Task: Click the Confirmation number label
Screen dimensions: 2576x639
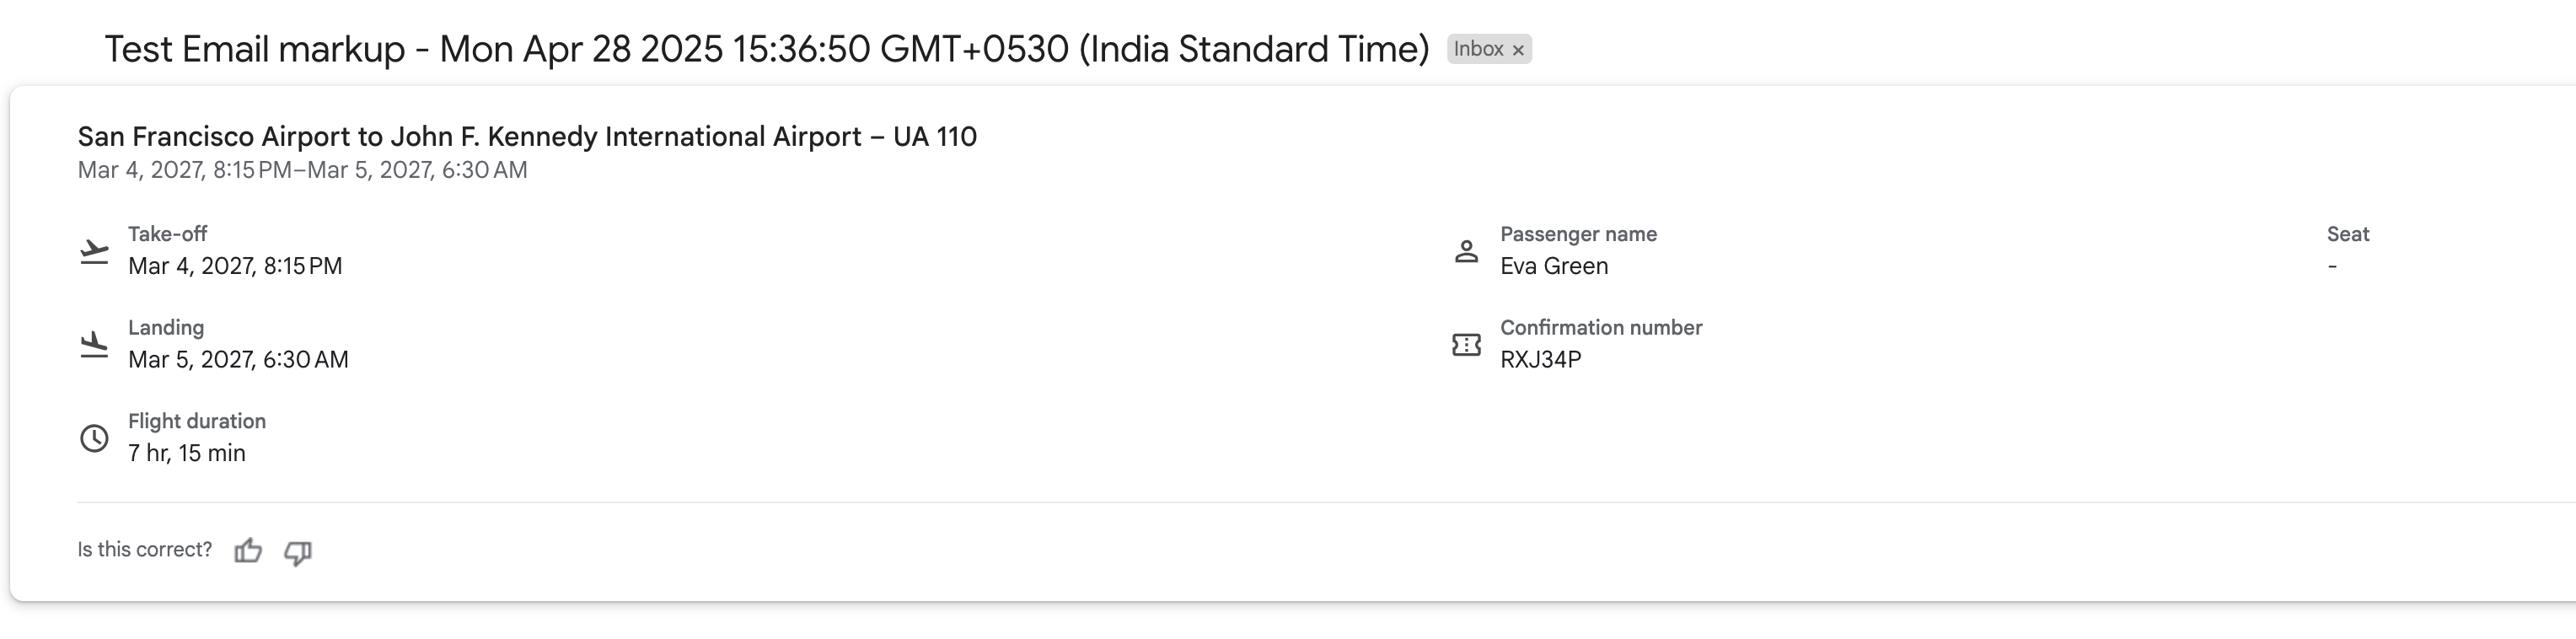Action: click(x=1600, y=328)
